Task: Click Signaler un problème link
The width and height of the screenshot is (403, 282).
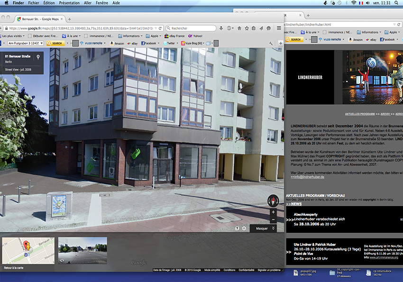Action: [269, 270]
